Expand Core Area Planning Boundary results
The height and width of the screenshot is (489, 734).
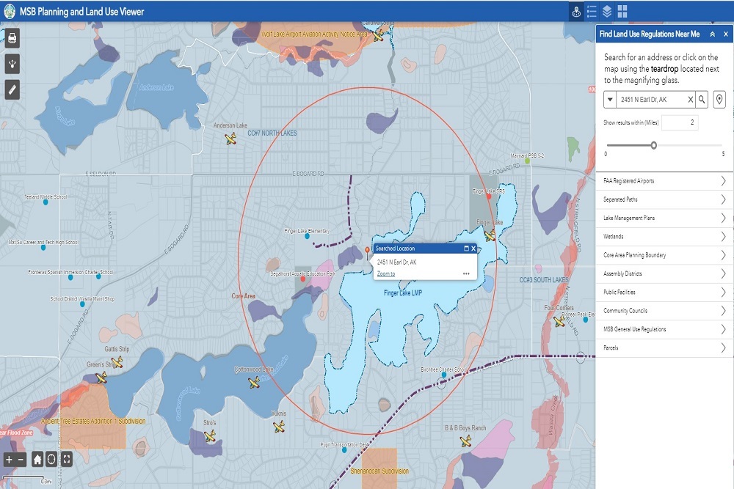click(x=664, y=255)
